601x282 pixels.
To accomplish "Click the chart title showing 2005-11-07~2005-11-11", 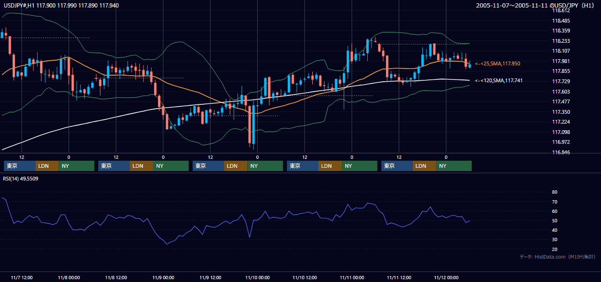I will click(536, 5).
